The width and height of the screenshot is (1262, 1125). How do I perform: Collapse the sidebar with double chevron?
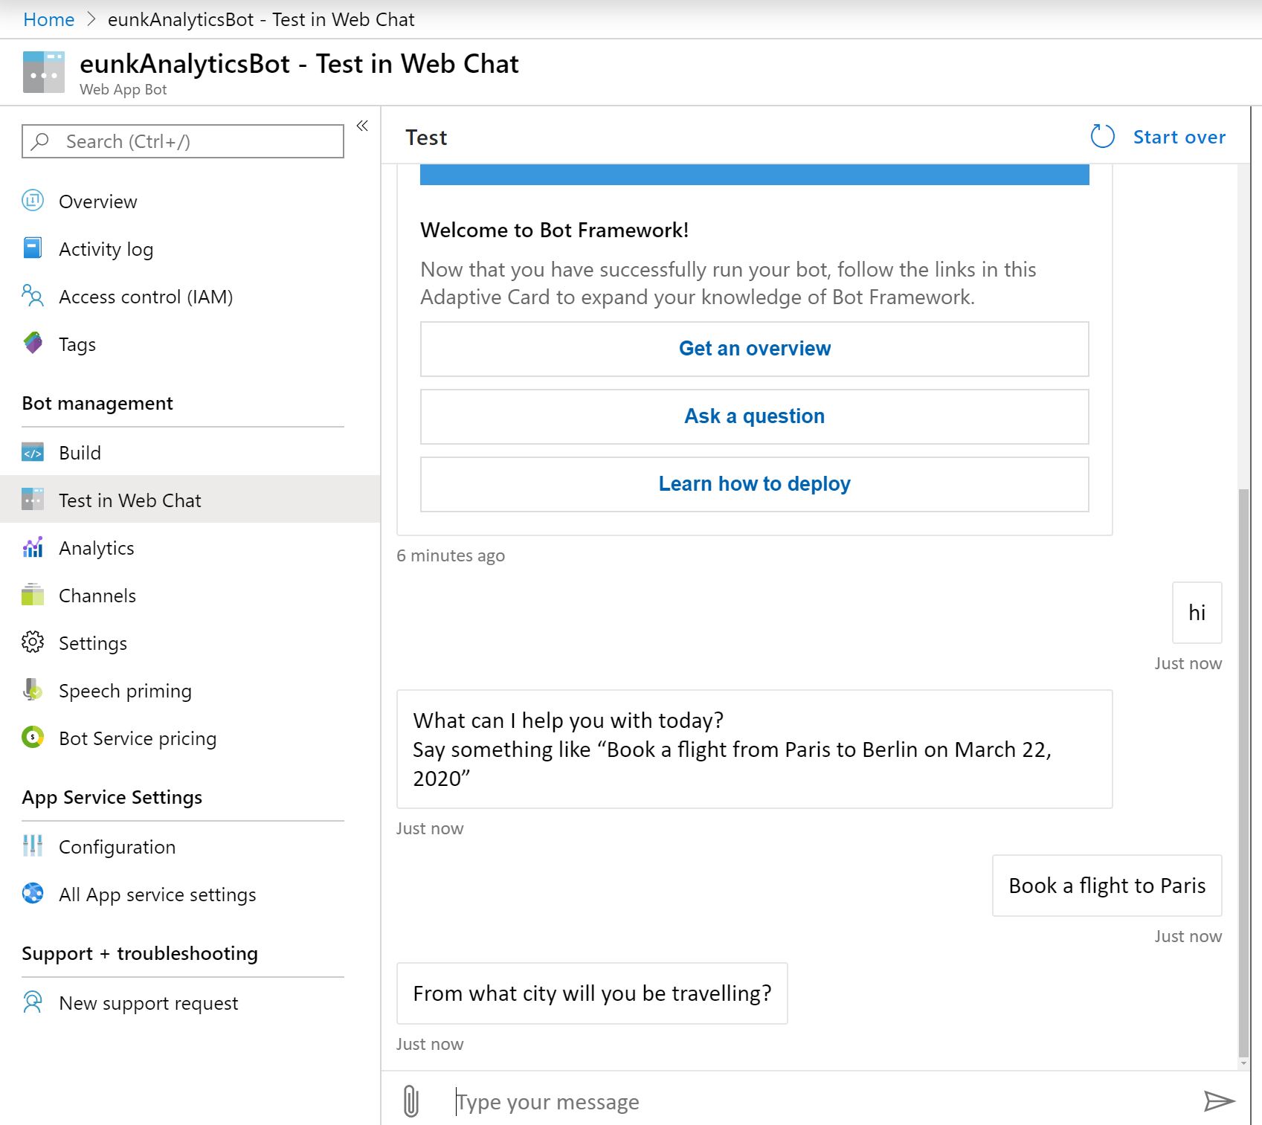[362, 126]
